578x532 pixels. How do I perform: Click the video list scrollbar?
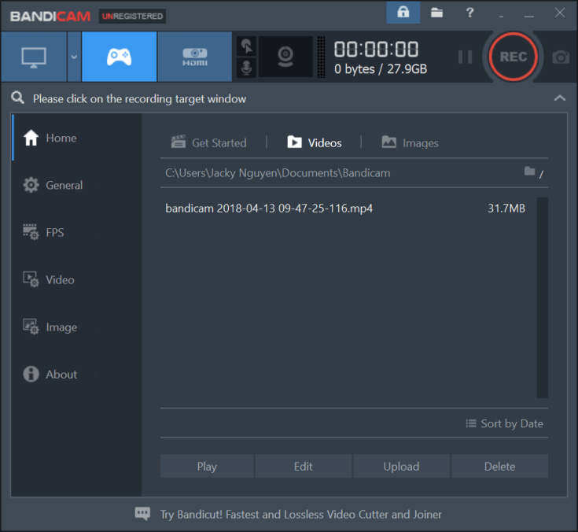[x=543, y=297]
